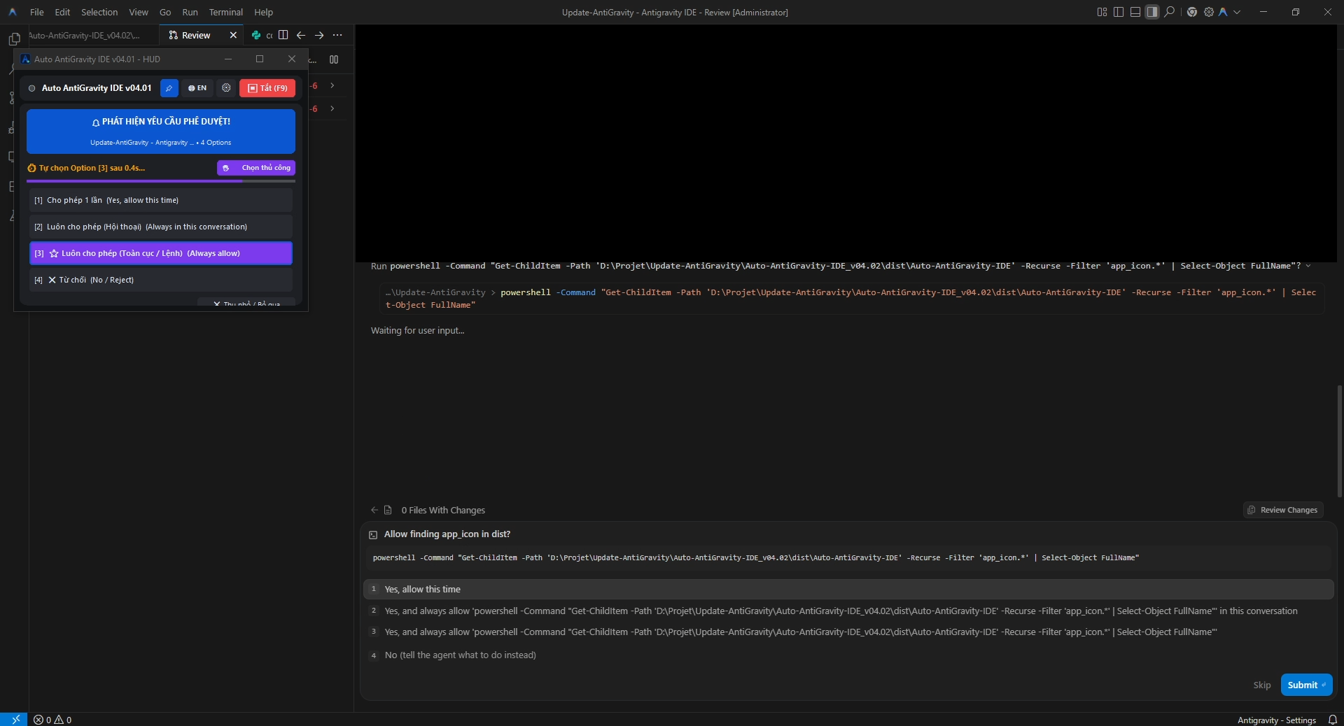Screen dimensions: 1344x726
Task: Select HUD option 2 Luôn cho phép (Hội thoại)
Action: pos(161,227)
